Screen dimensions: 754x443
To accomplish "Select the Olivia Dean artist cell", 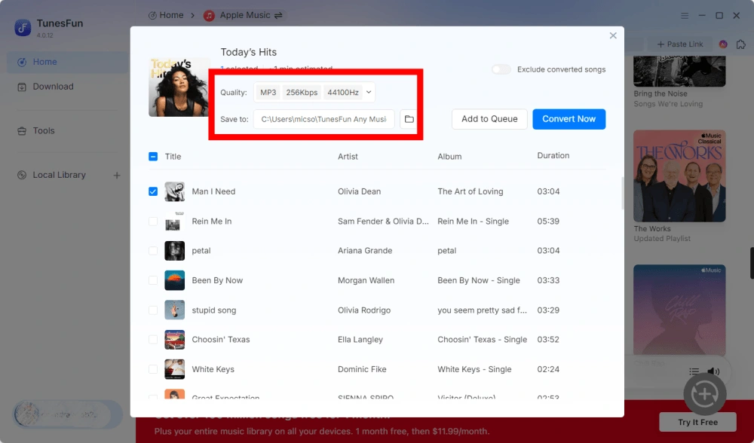I will pyautogui.click(x=359, y=191).
